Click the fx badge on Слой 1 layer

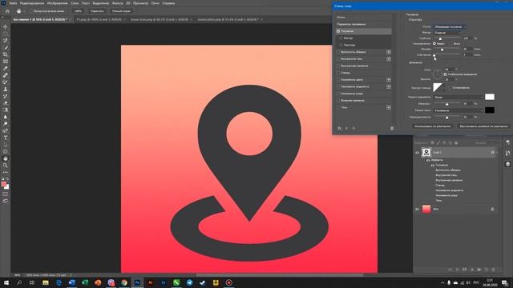[x=492, y=153]
